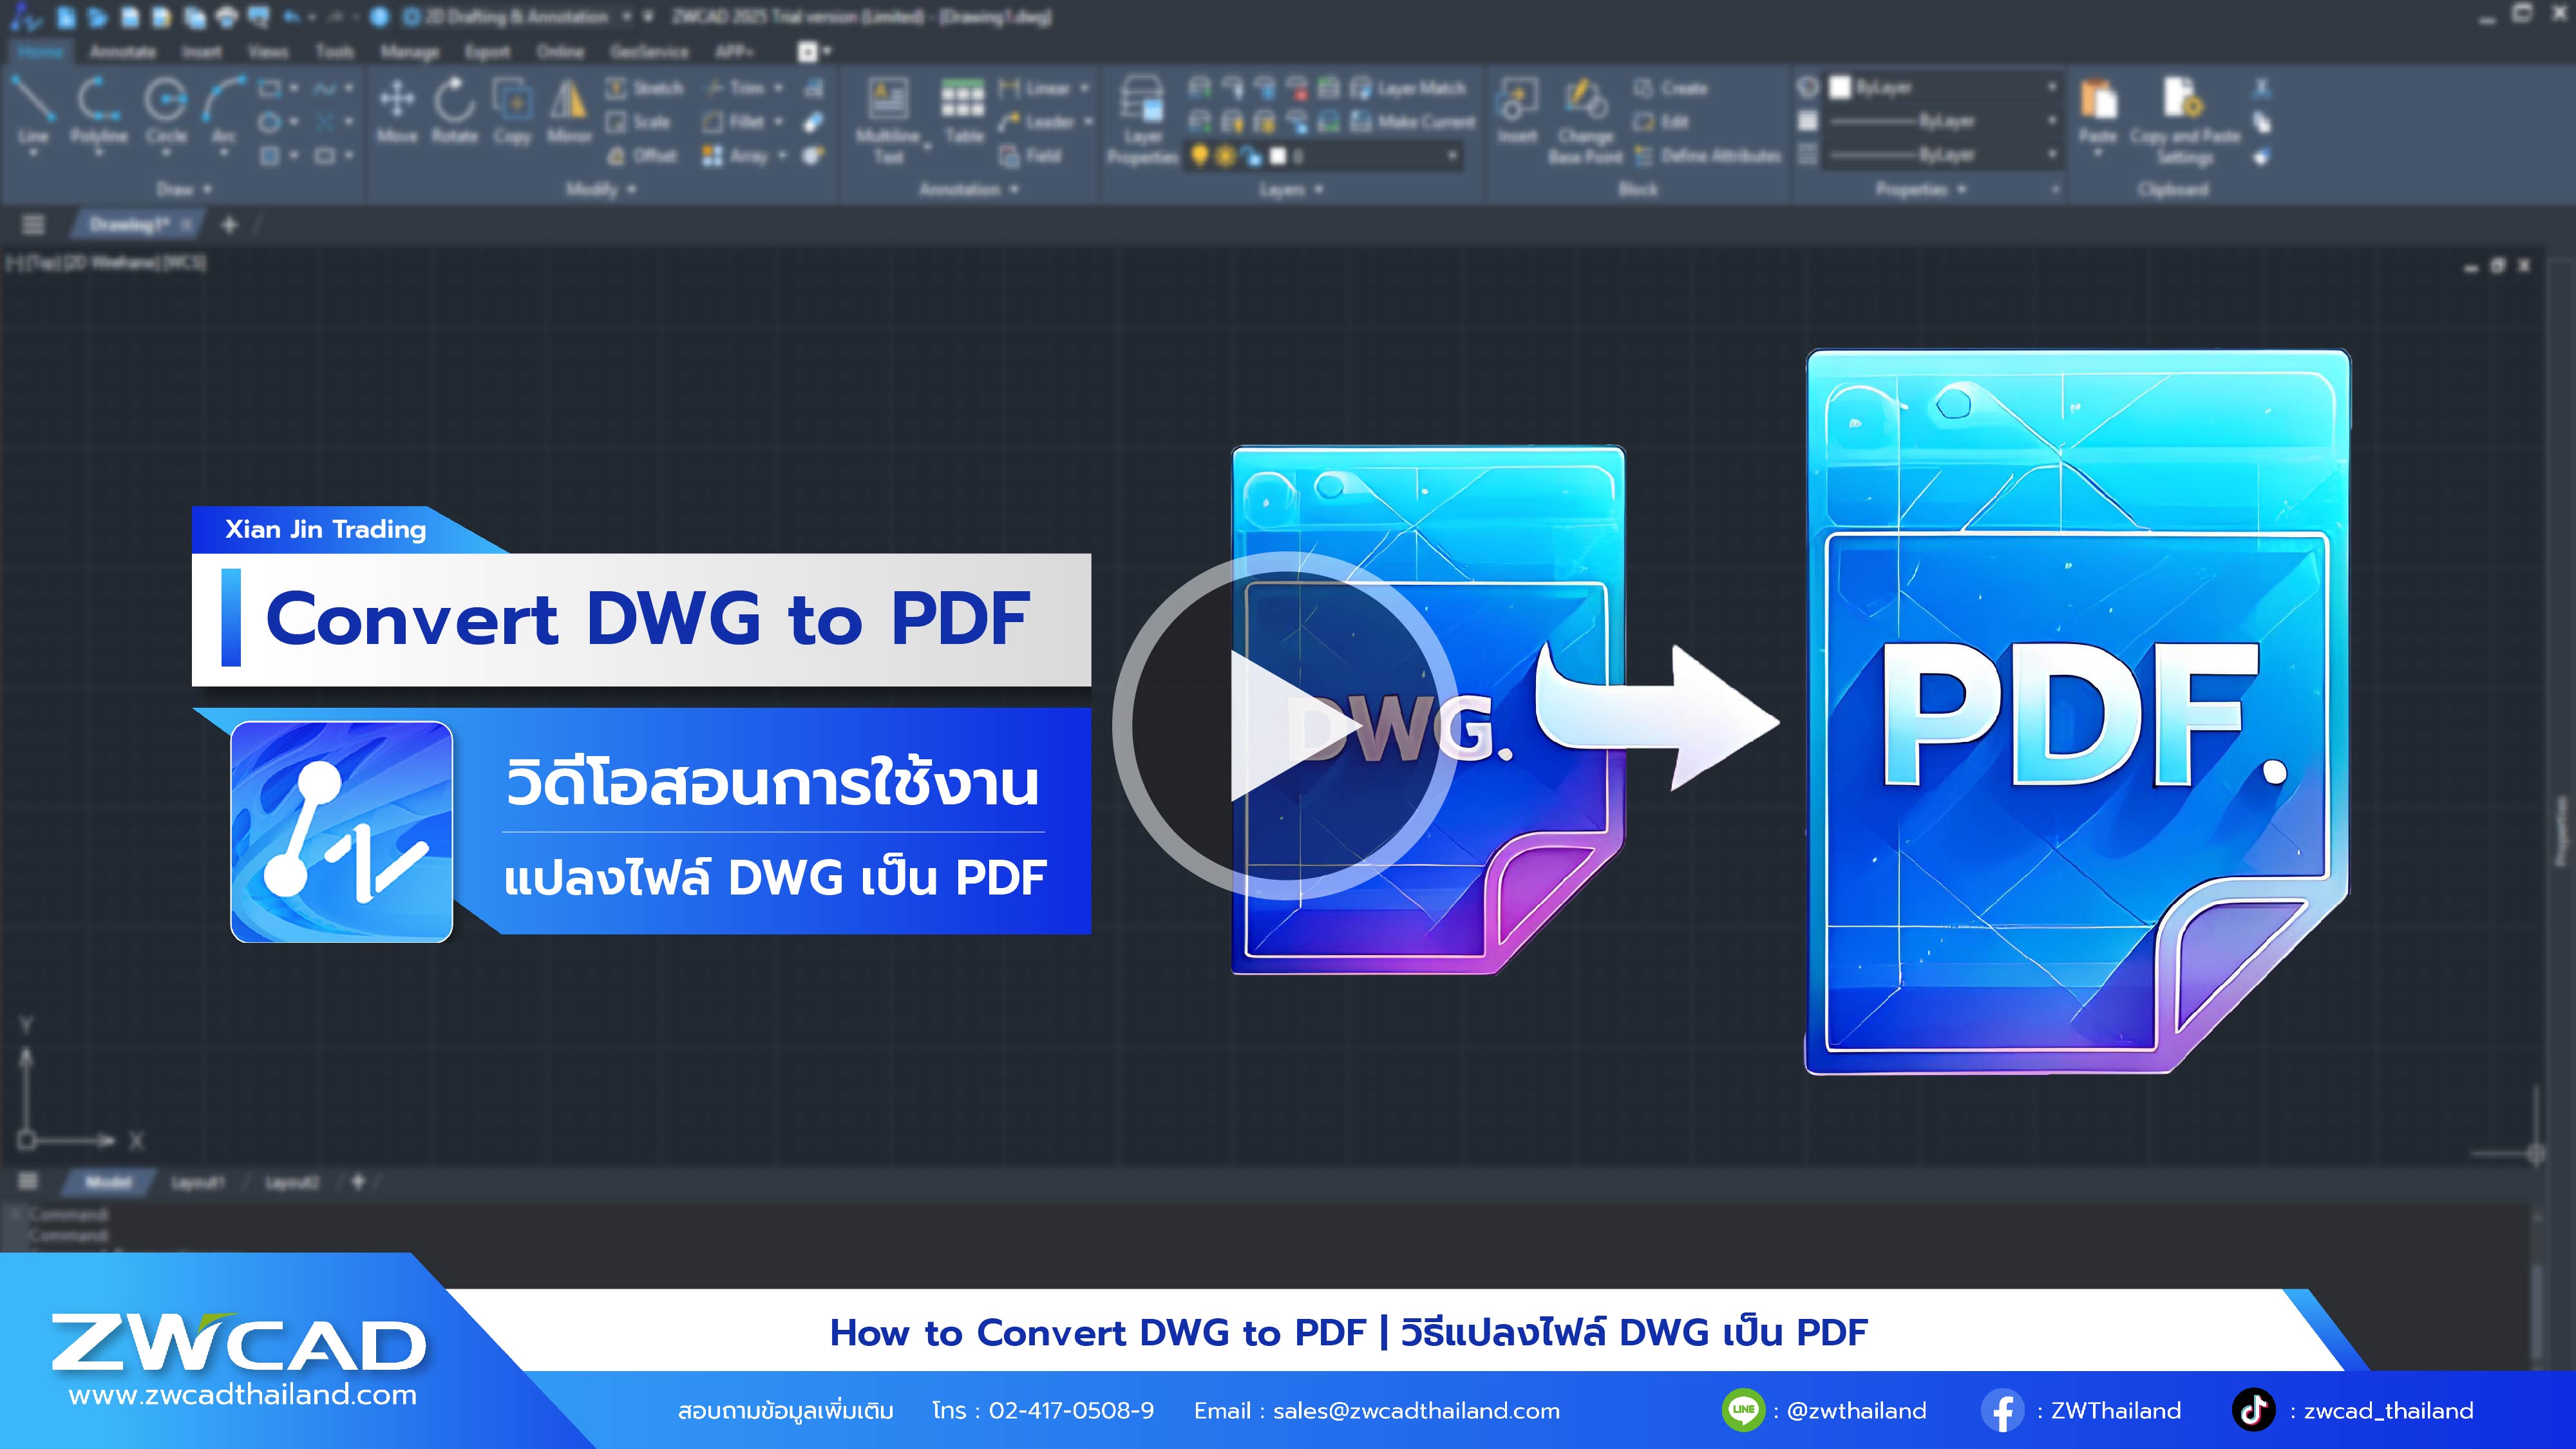Select the Fillet tool
The width and height of the screenshot is (2576, 1449).
click(x=734, y=122)
